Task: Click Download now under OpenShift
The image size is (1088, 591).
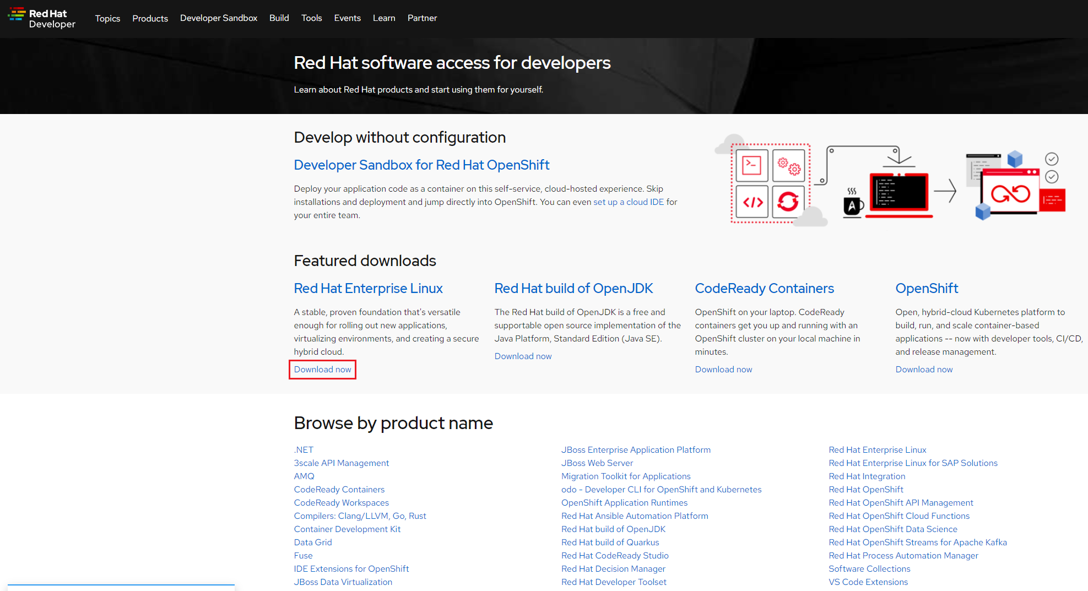Action: [x=924, y=370]
